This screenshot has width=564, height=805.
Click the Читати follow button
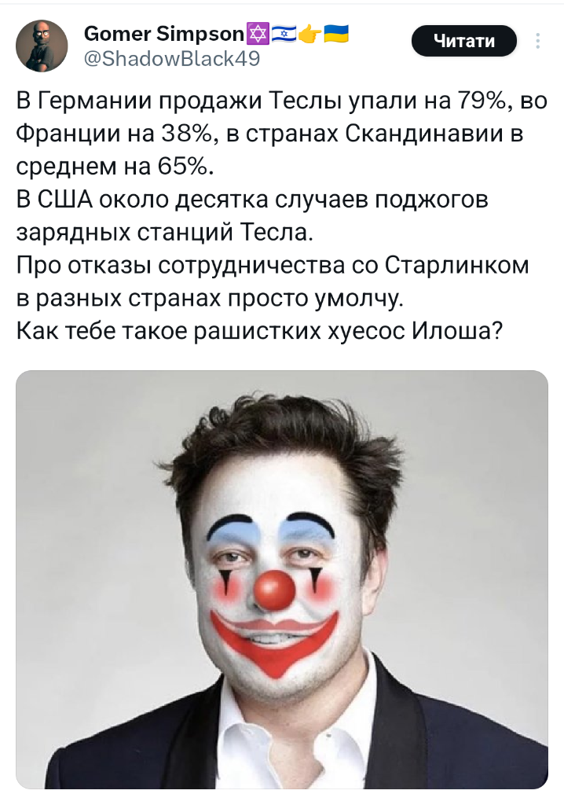[x=464, y=41]
